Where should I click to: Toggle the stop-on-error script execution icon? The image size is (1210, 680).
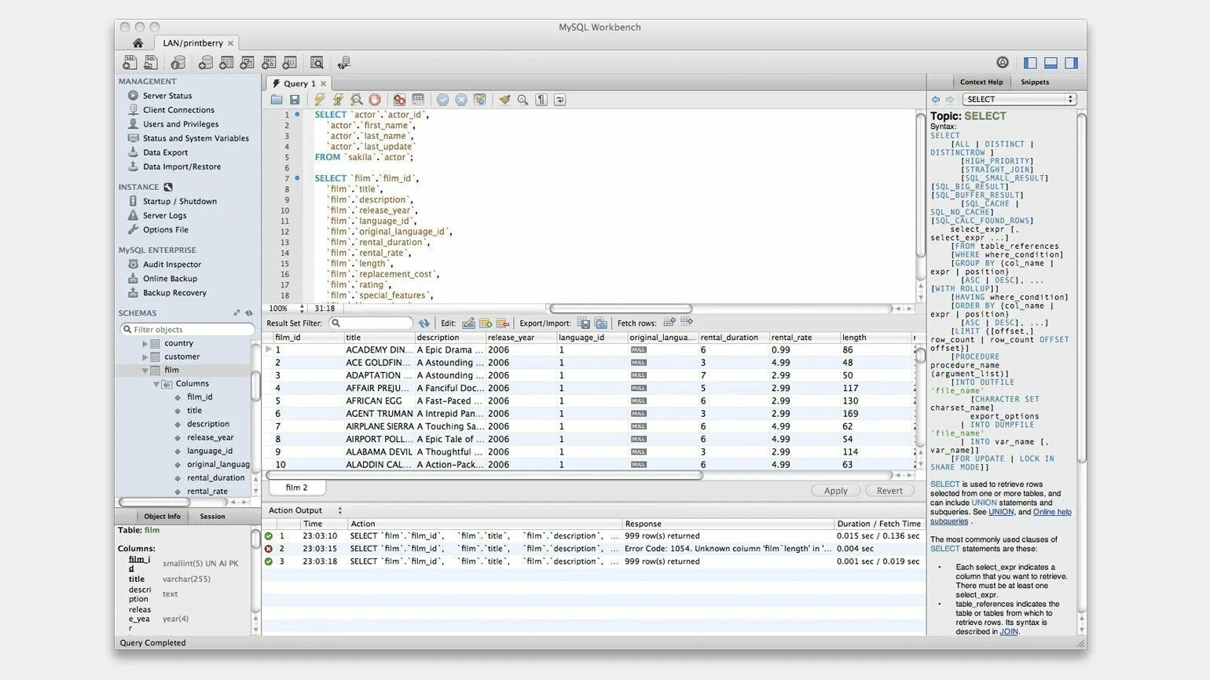[x=399, y=100]
